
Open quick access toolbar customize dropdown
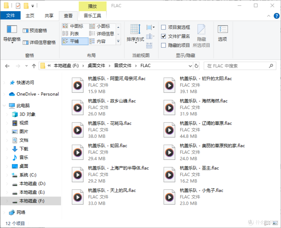[x=33, y=6]
